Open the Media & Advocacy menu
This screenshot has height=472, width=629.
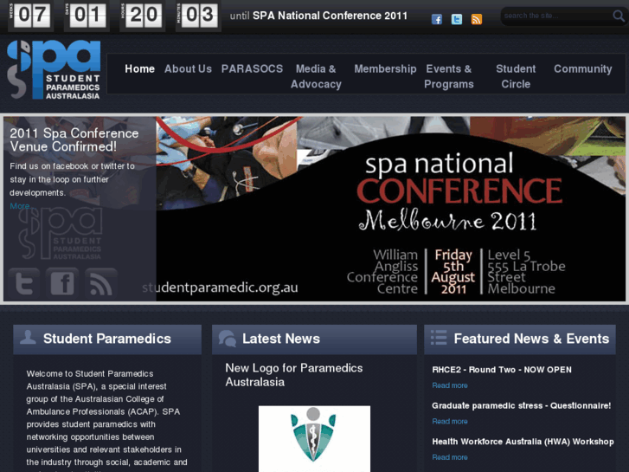point(316,76)
